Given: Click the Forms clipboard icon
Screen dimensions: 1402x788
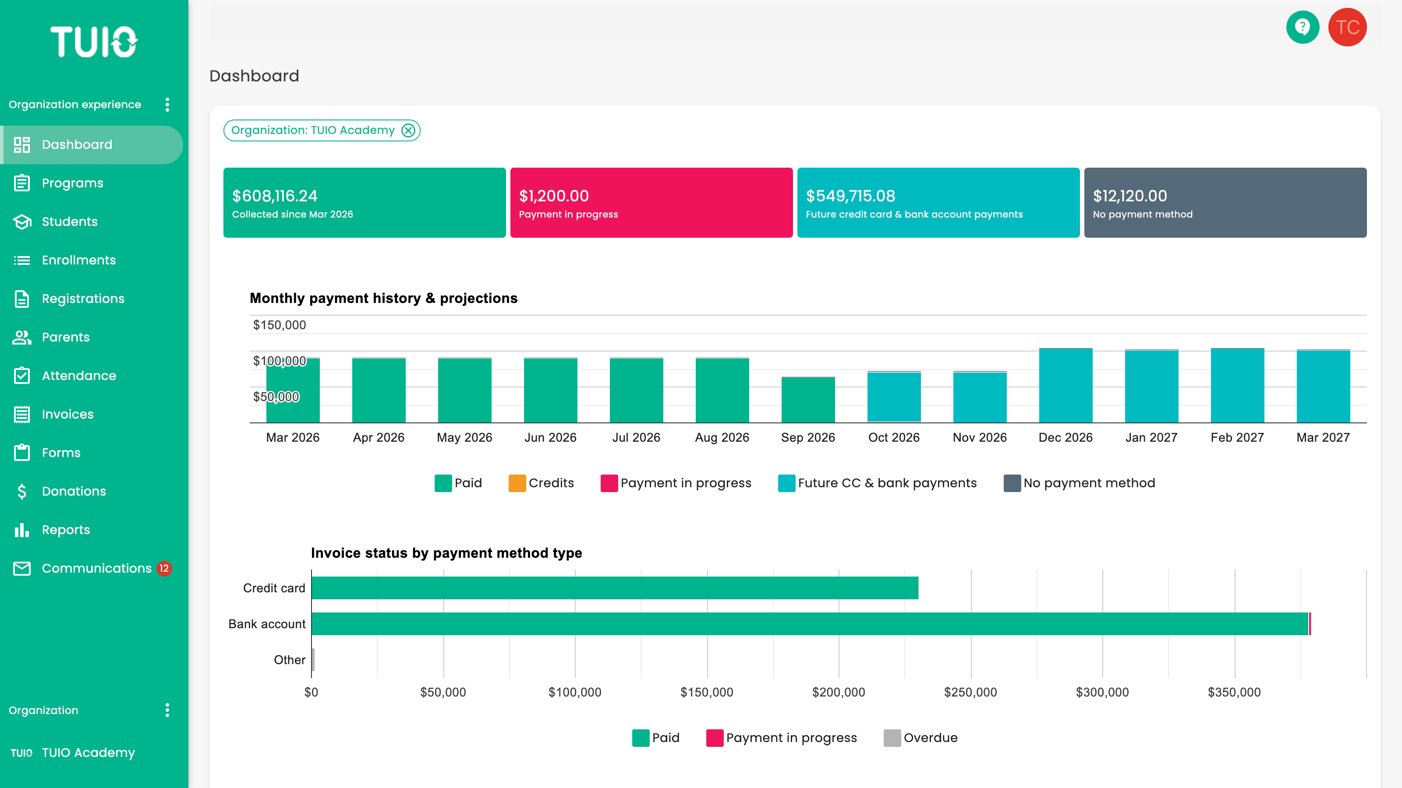Looking at the screenshot, I should tap(22, 453).
